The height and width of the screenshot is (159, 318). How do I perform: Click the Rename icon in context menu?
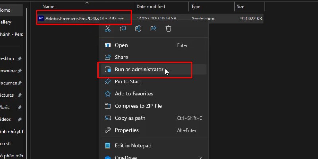click(x=138, y=29)
